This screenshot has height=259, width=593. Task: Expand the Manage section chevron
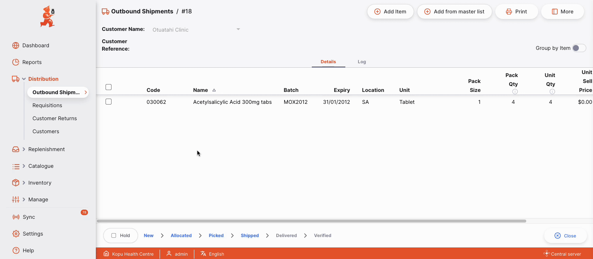[24, 199]
